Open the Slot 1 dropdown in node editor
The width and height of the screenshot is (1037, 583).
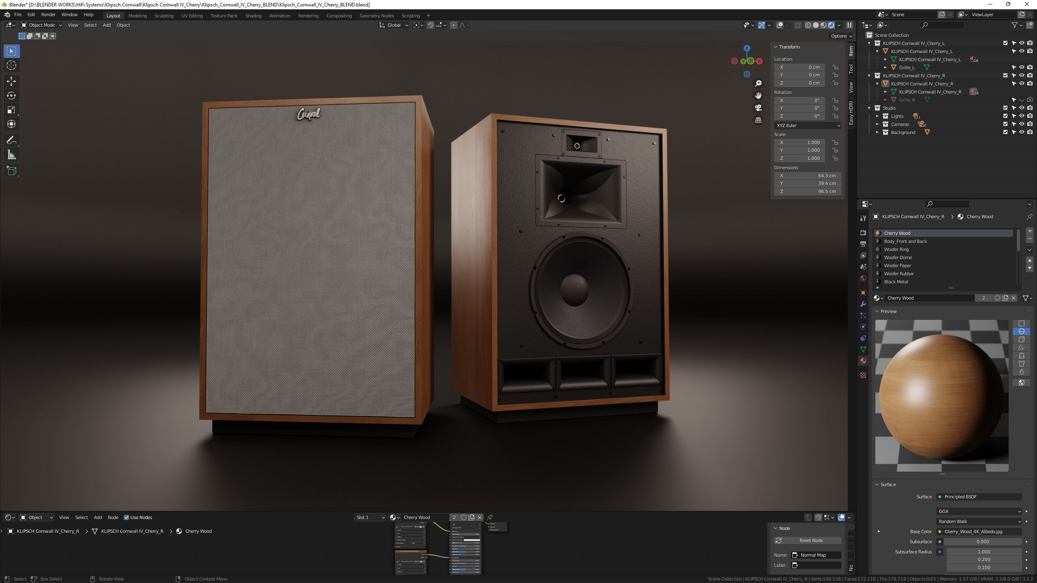(369, 517)
